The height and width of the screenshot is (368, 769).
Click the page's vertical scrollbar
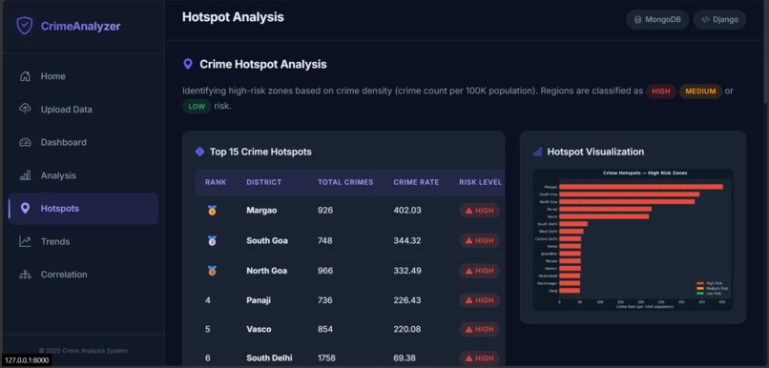click(x=766, y=51)
